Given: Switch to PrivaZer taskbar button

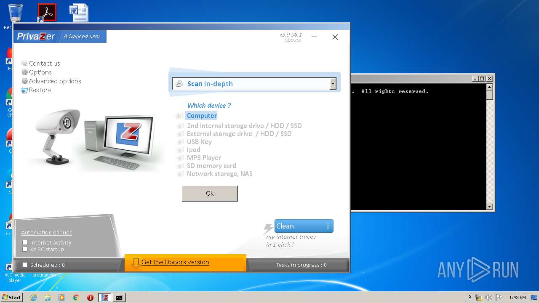Looking at the screenshot, I should tap(105, 298).
